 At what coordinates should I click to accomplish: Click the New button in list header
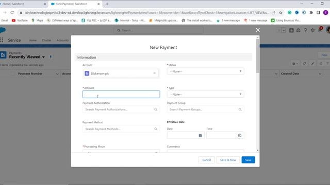coord(324,55)
